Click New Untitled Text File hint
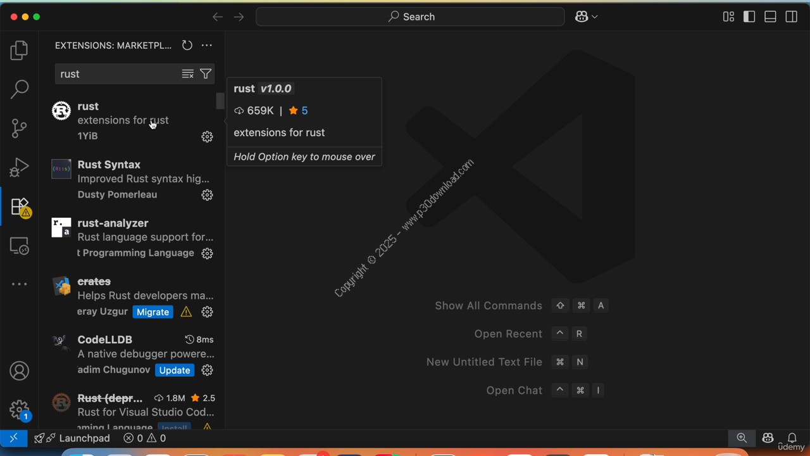Screen dimensions: 810x456 (x=484, y=362)
